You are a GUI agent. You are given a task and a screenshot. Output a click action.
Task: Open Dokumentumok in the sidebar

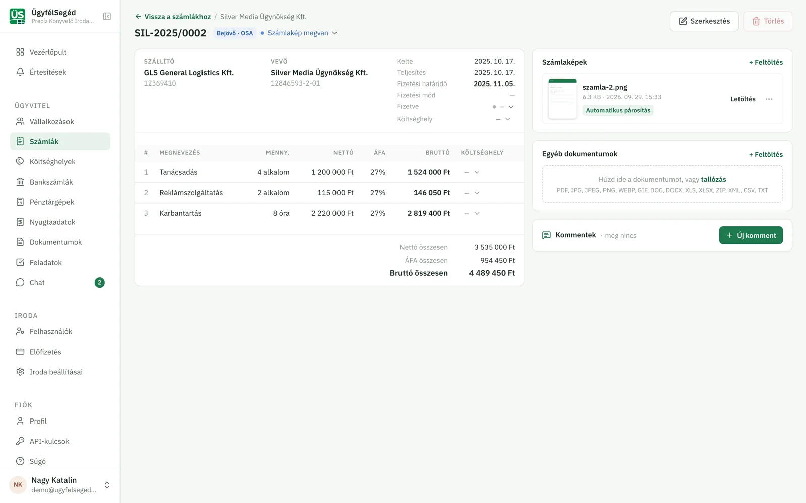60,242
